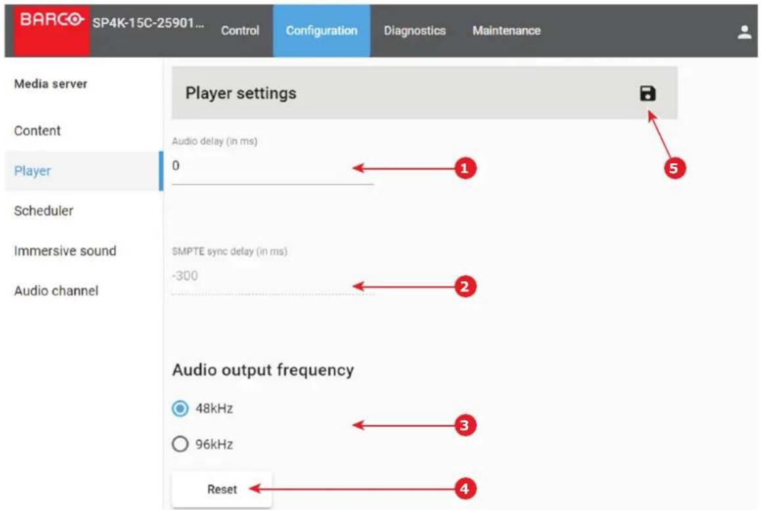The height and width of the screenshot is (510, 761).
Task: Click the Audio delay input field
Action: (x=272, y=167)
